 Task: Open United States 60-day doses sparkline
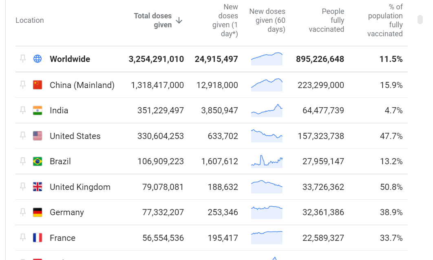coord(267,136)
